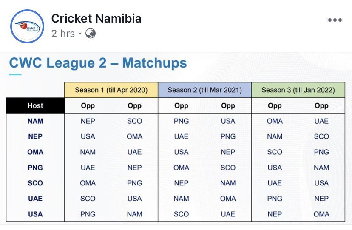Select OMA in the Host column
Screen dimensions: 352x230
pos(35,152)
